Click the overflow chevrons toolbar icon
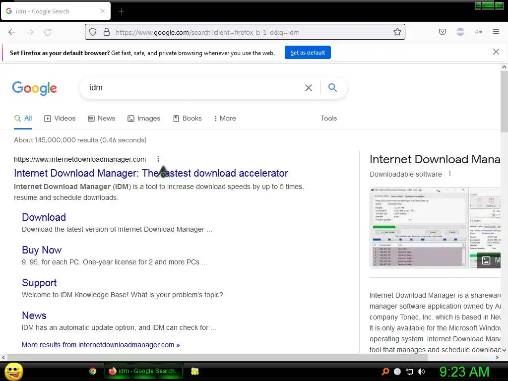The width and height of the screenshot is (508, 381). click(478, 32)
